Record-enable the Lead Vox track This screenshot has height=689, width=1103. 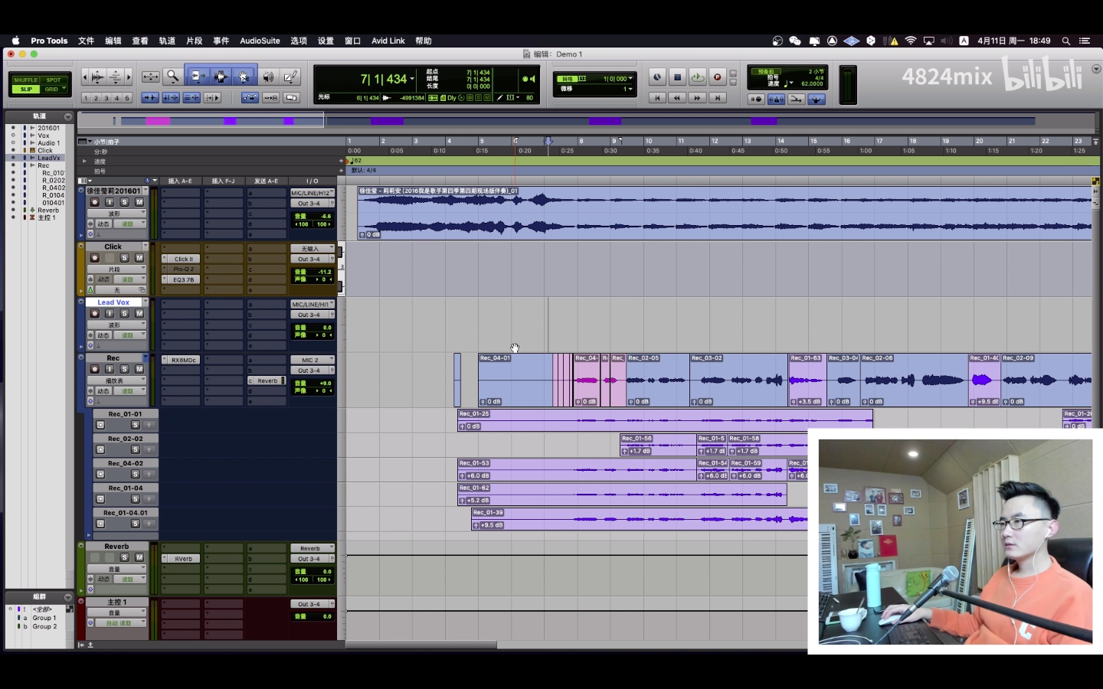point(94,314)
